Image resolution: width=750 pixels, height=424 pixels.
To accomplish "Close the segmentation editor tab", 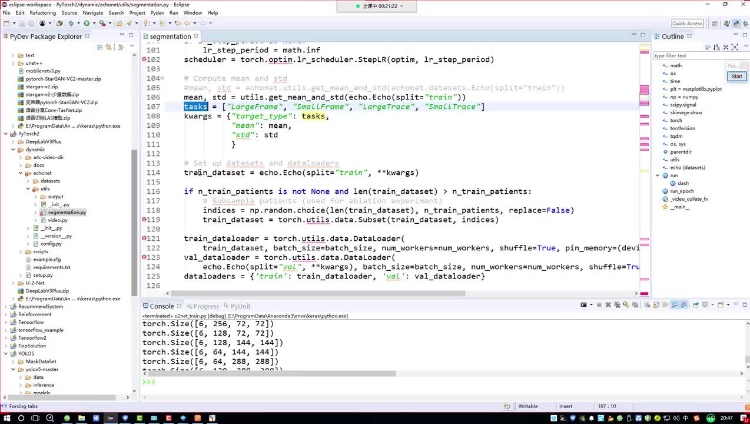I will click(x=196, y=36).
